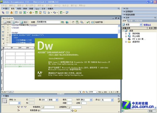The image size is (157, 113).
Task: Open the 桌面 site dropdown in Files panel
Action: point(141,24)
